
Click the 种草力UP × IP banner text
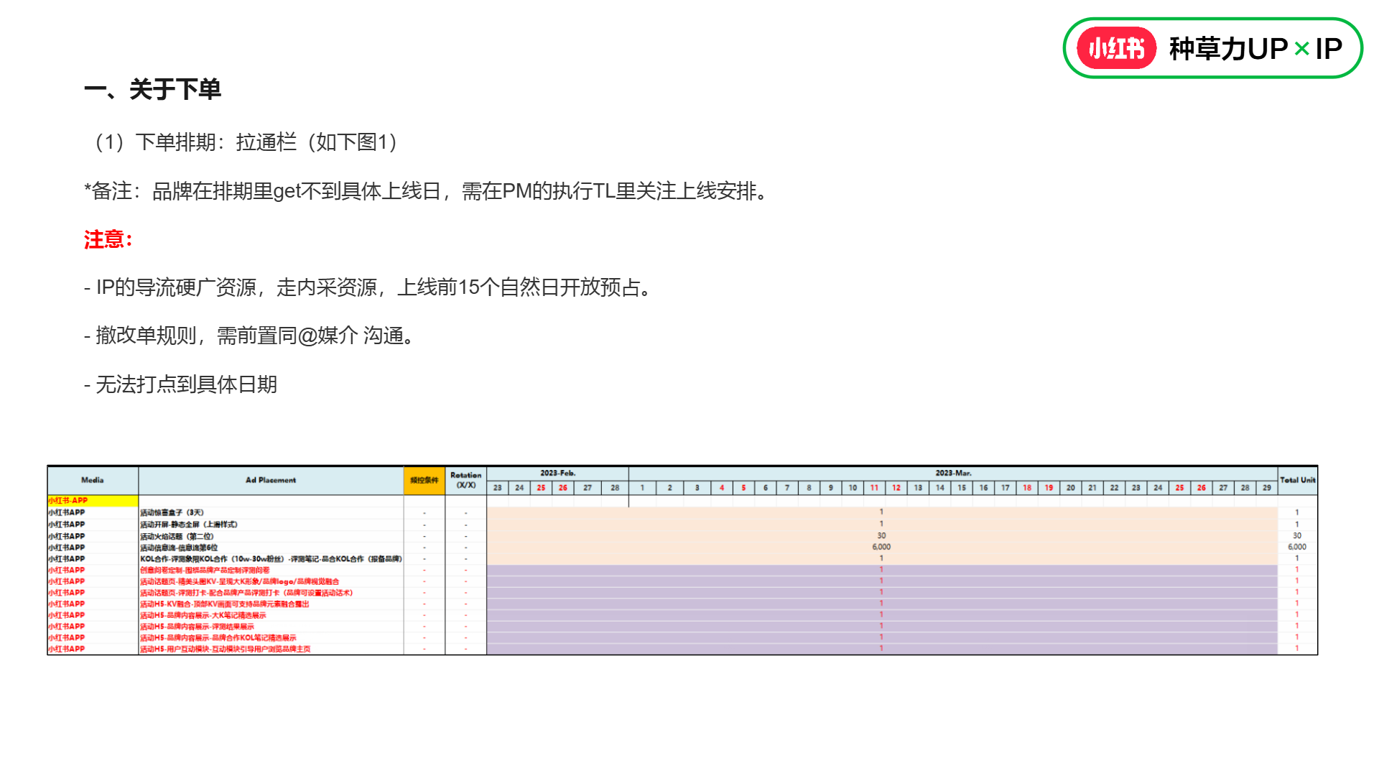1255,49
